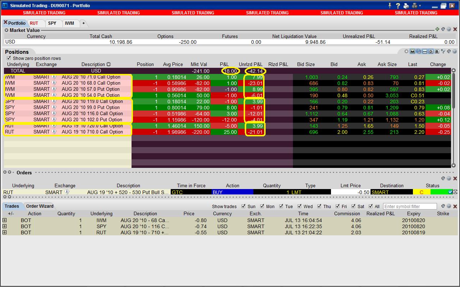The width and height of the screenshot is (460, 287).
Task: Open help with the question mark icon
Action: pyautogui.click(x=398, y=6)
